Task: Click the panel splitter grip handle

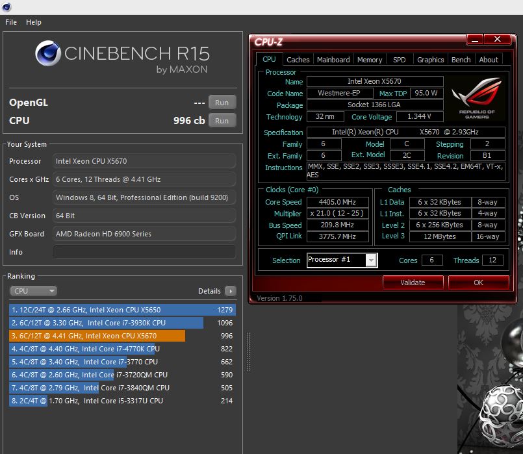Action: click(248, 351)
